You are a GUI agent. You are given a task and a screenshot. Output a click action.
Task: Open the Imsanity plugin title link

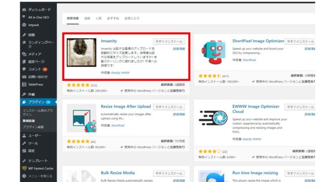[109, 41]
